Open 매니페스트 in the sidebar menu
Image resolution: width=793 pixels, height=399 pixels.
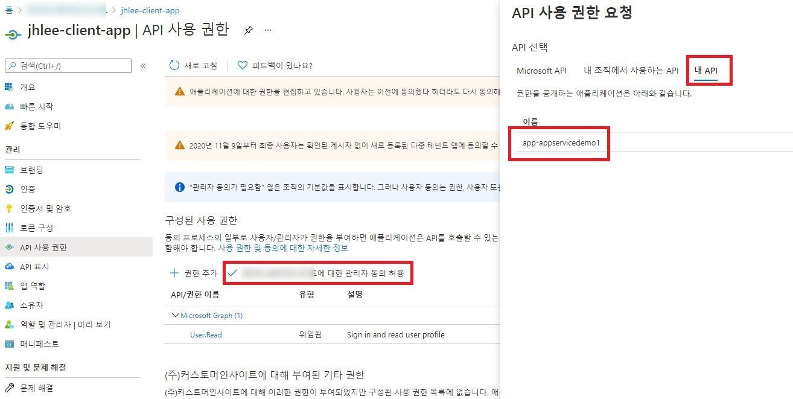pyautogui.click(x=40, y=343)
